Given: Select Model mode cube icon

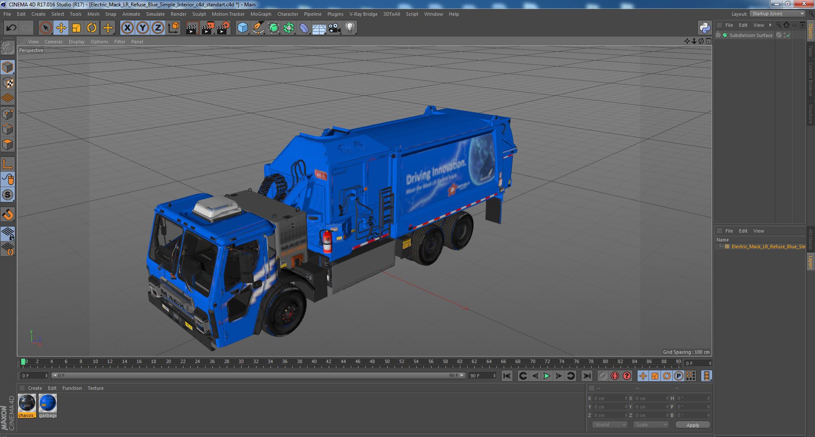Looking at the screenshot, I should tap(8, 68).
